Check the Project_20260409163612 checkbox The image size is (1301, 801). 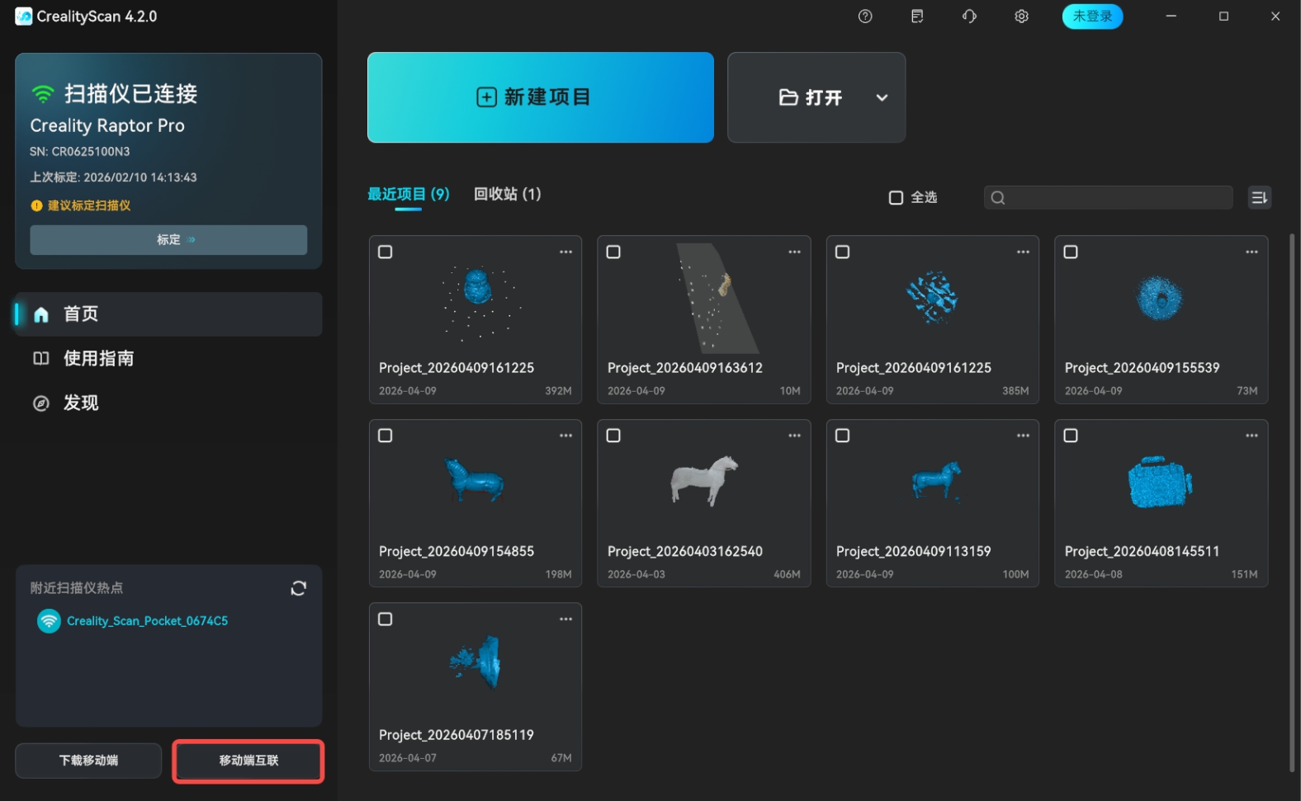coord(613,252)
